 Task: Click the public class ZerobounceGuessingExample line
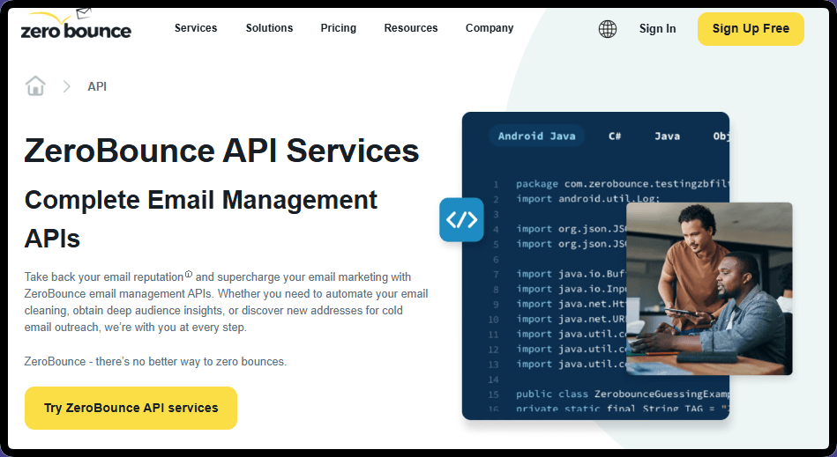tap(622, 394)
